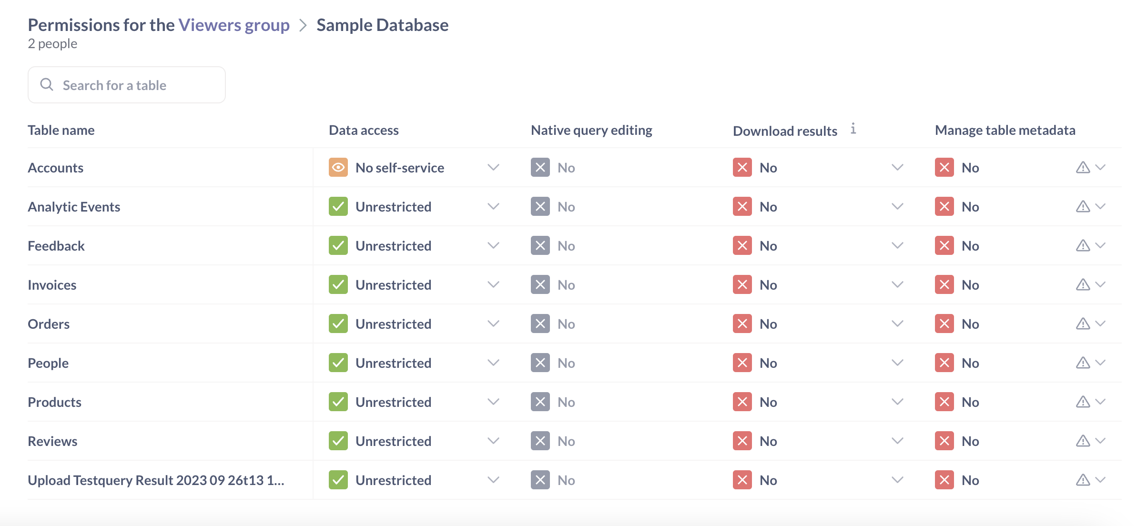Click the Sample Database breadcrumb
1137x526 pixels.
(x=382, y=24)
